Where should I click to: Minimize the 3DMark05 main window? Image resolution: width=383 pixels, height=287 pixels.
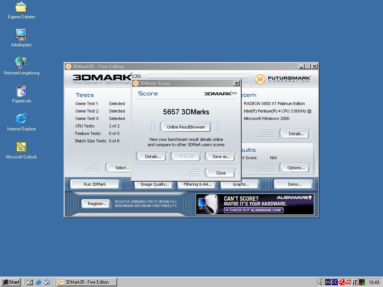pos(302,67)
